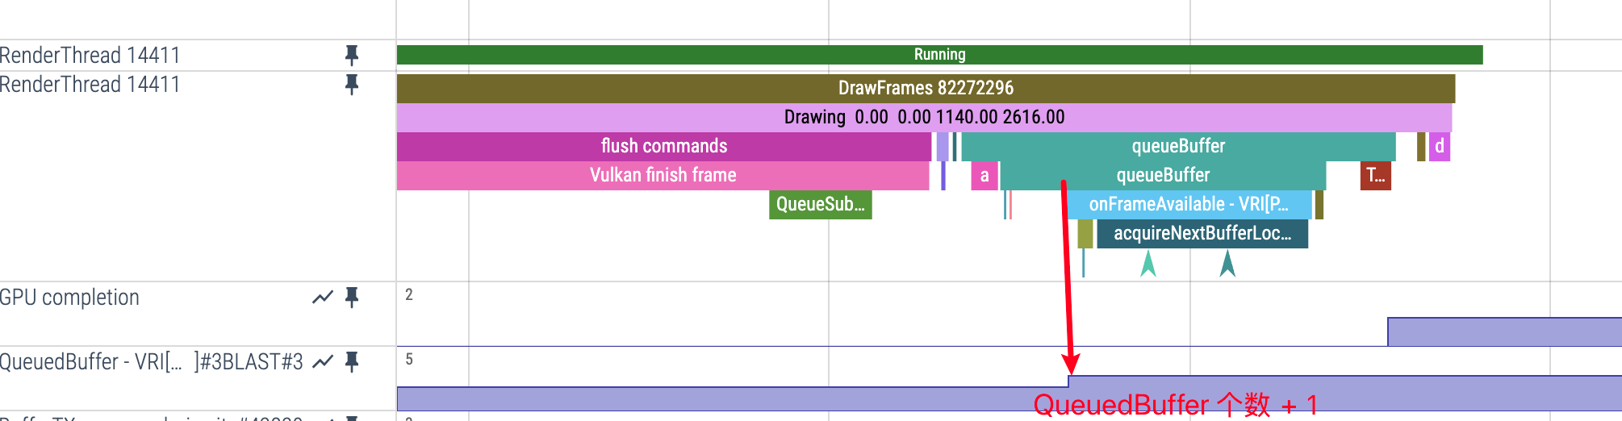Select the DrawFrames 82272296 slice
The image size is (1622, 421).
click(x=925, y=88)
